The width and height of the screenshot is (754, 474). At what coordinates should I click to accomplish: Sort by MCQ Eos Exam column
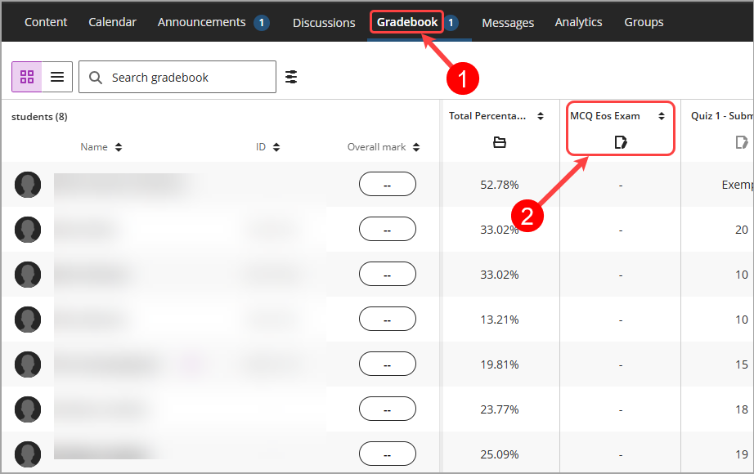point(662,116)
